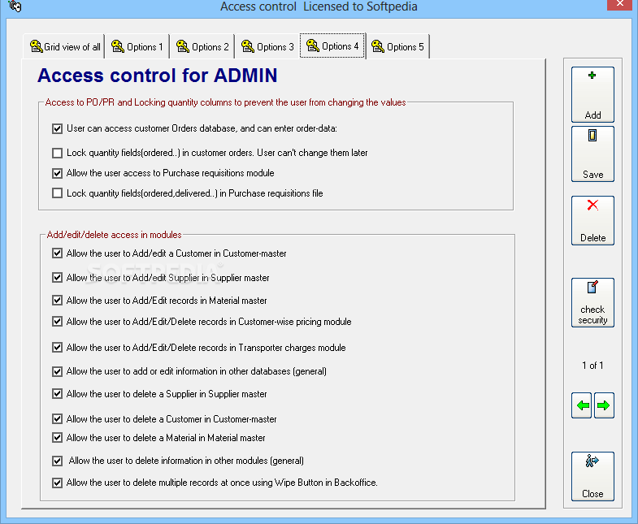Go to previous record with left arrow
The width and height of the screenshot is (638, 524).
(x=583, y=405)
